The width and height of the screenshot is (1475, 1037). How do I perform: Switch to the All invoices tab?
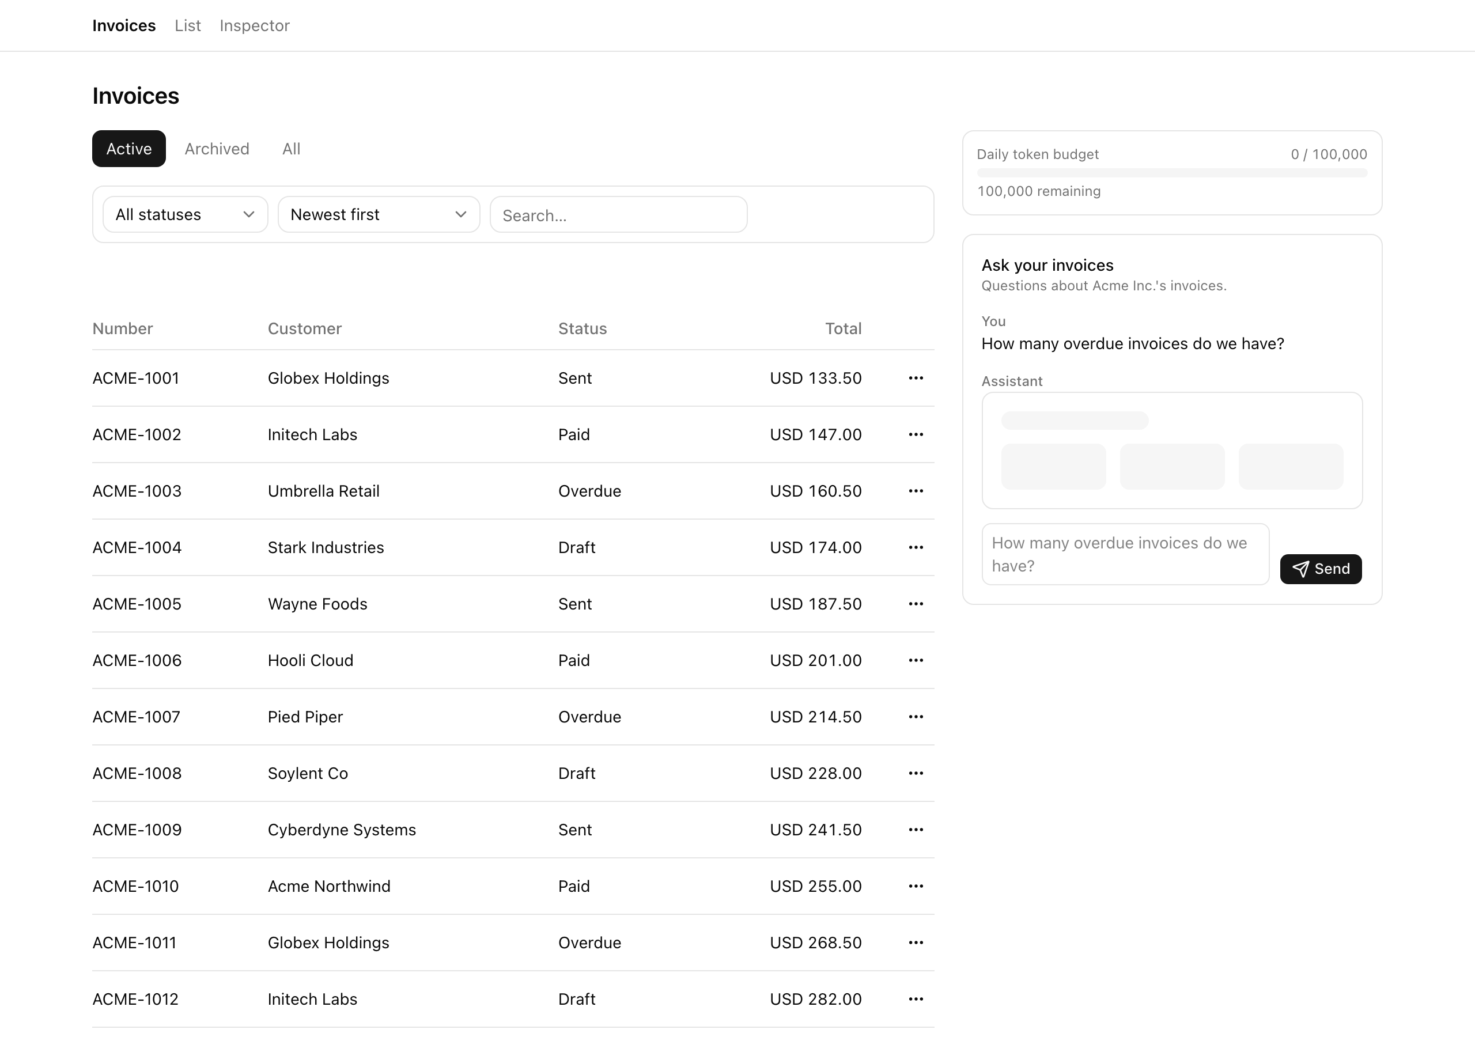tap(291, 149)
